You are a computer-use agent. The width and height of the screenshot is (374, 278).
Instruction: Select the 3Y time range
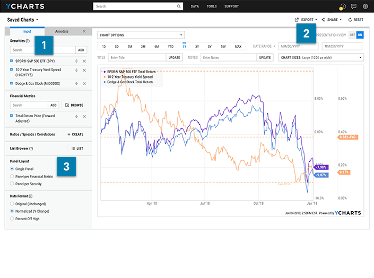(x=197, y=47)
